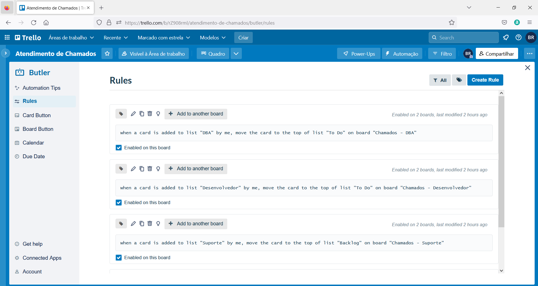Expand the Modelos menu
Screen dimensions: 538x286
212,37
